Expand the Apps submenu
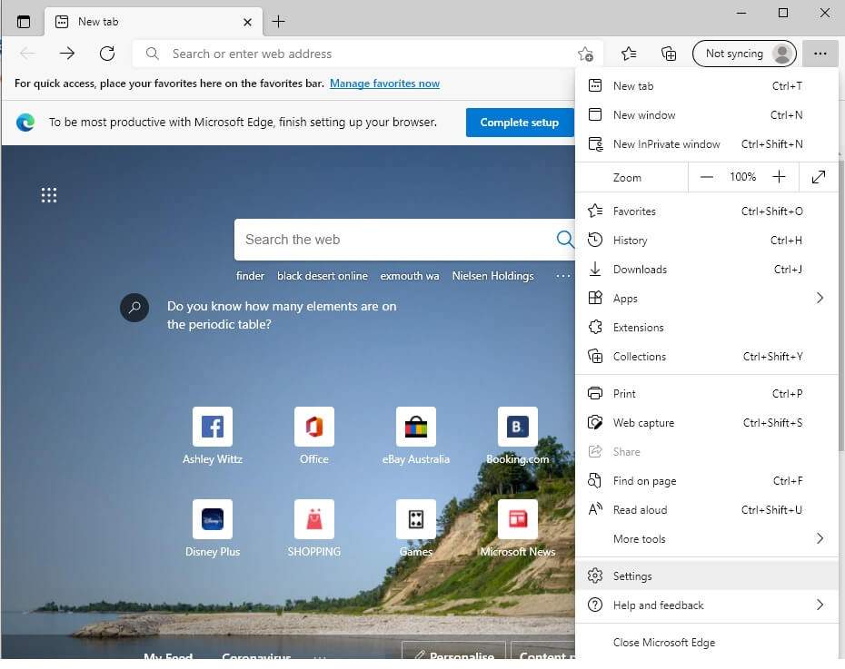 pyautogui.click(x=819, y=298)
